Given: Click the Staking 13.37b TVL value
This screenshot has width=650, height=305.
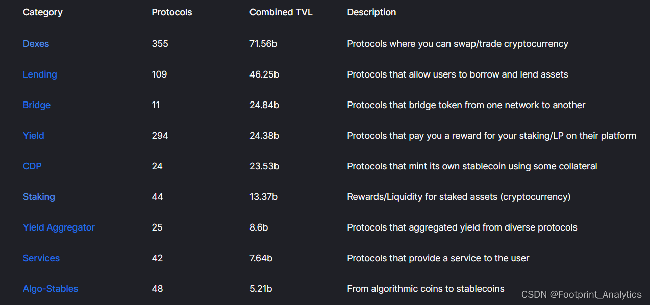Looking at the screenshot, I should click(x=263, y=197).
